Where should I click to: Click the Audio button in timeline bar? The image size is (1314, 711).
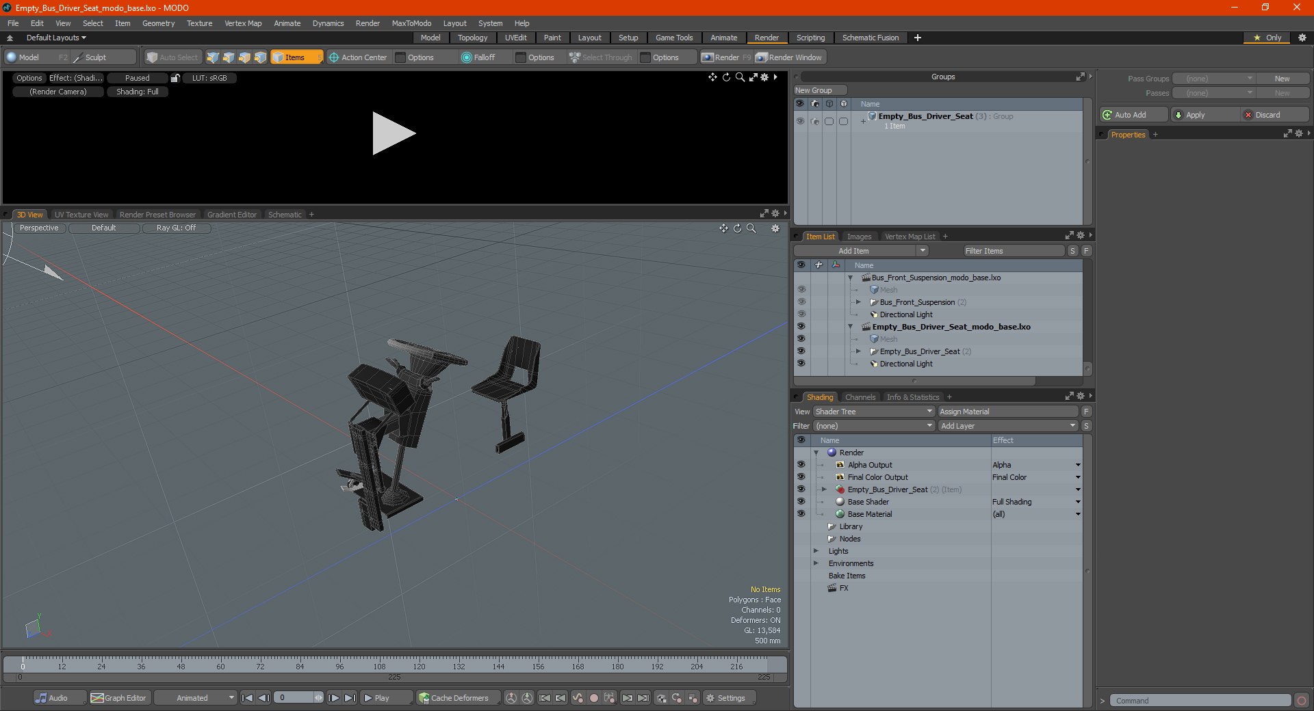[x=52, y=698]
